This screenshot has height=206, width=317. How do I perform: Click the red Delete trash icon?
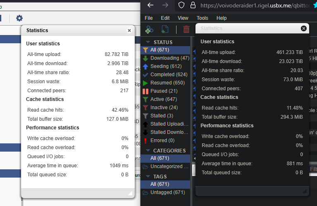tap(186, 29)
